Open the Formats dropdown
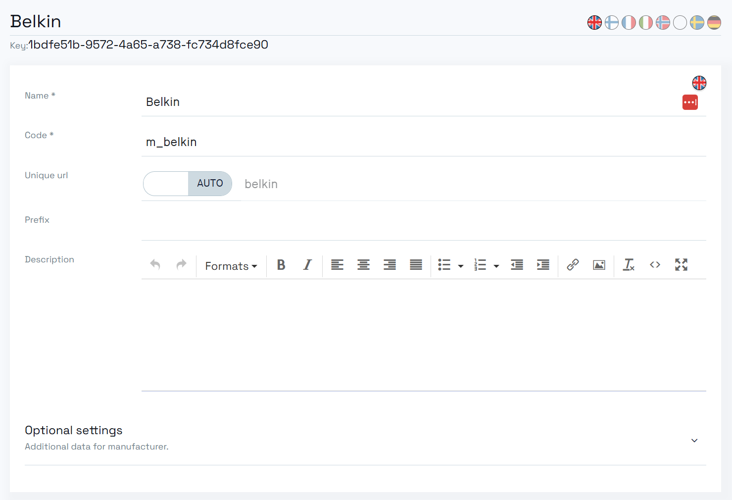Screen dimensions: 732x500 [231, 266]
